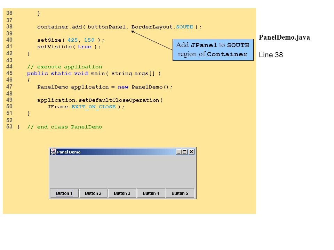Click 'JFrame.' on line 50
The height and width of the screenshot is (250, 334).
(59, 107)
